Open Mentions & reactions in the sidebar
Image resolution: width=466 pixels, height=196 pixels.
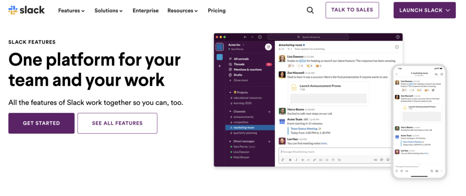(x=248, y=70)
